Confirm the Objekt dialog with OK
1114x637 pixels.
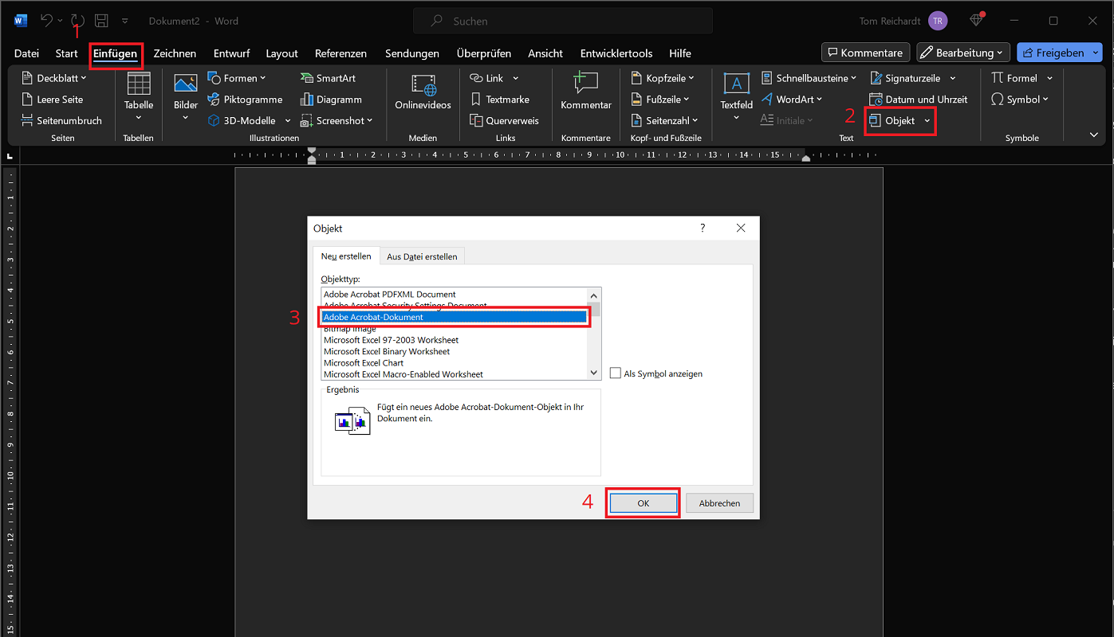coord(644,503)
